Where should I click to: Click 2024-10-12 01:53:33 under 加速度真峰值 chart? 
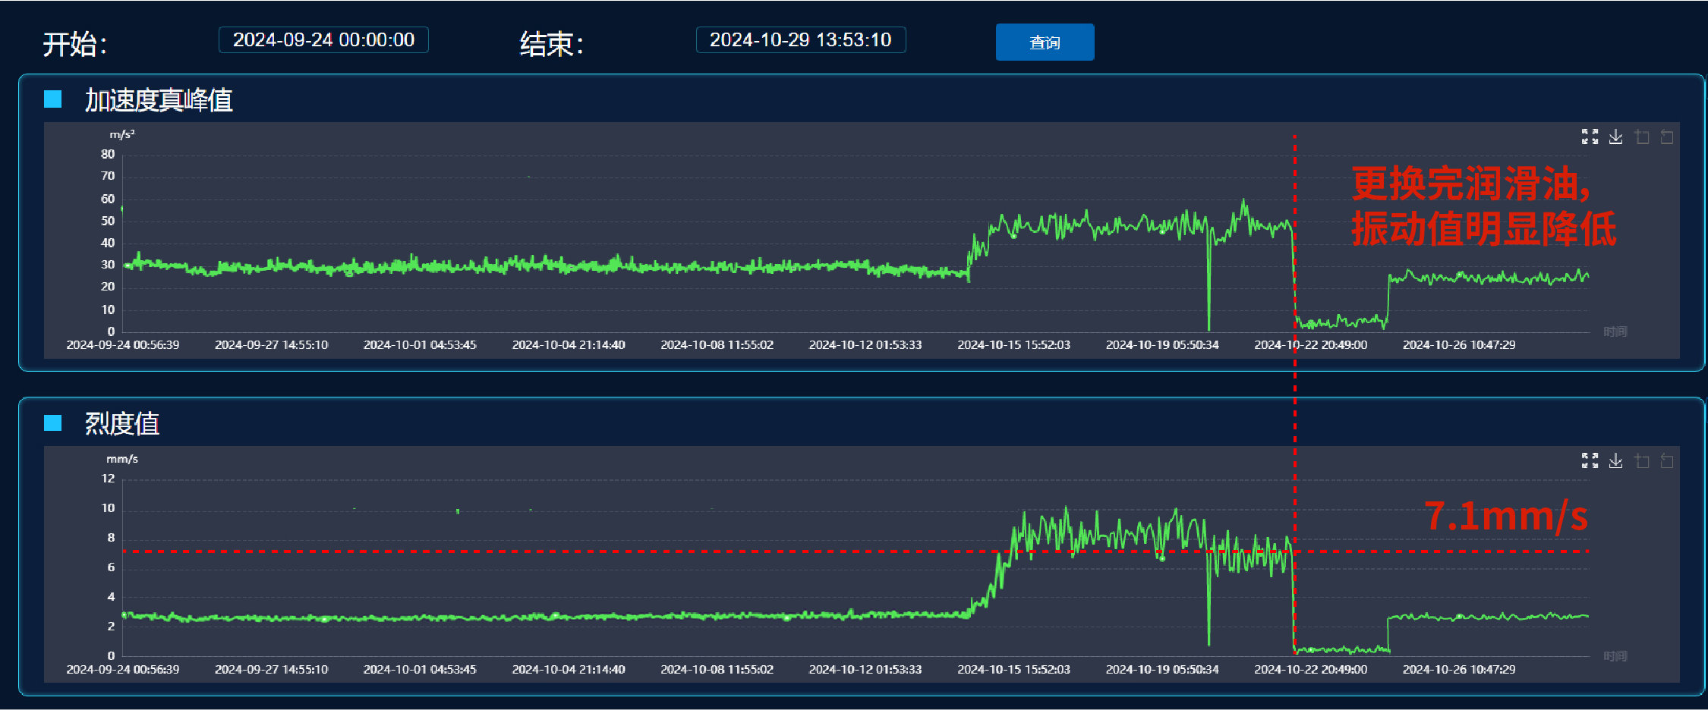865,344
